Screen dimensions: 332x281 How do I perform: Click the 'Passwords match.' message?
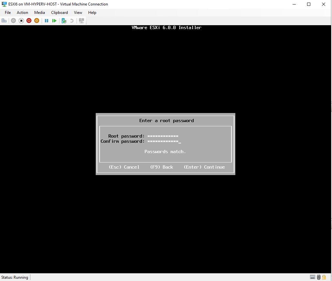(165, 151)
